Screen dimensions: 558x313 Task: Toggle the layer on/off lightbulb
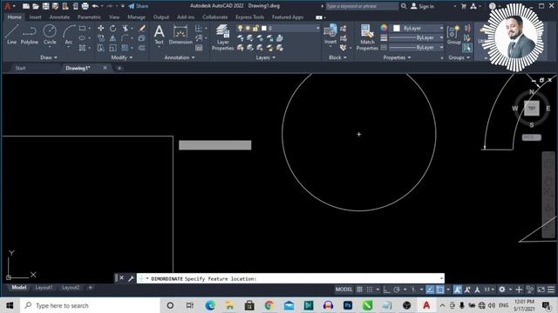[241, 28]
